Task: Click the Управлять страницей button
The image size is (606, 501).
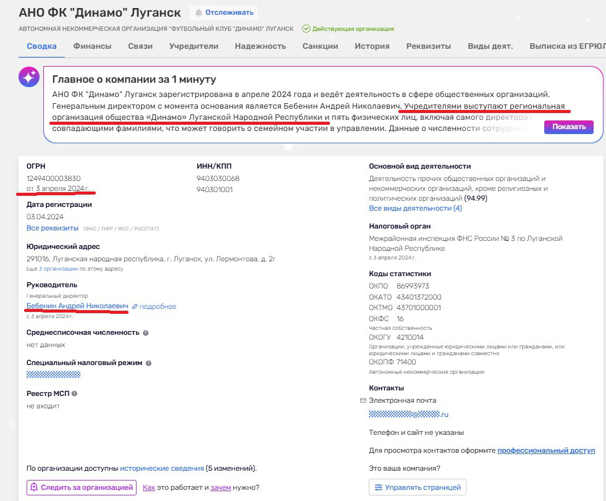Action: click(418, 487)
